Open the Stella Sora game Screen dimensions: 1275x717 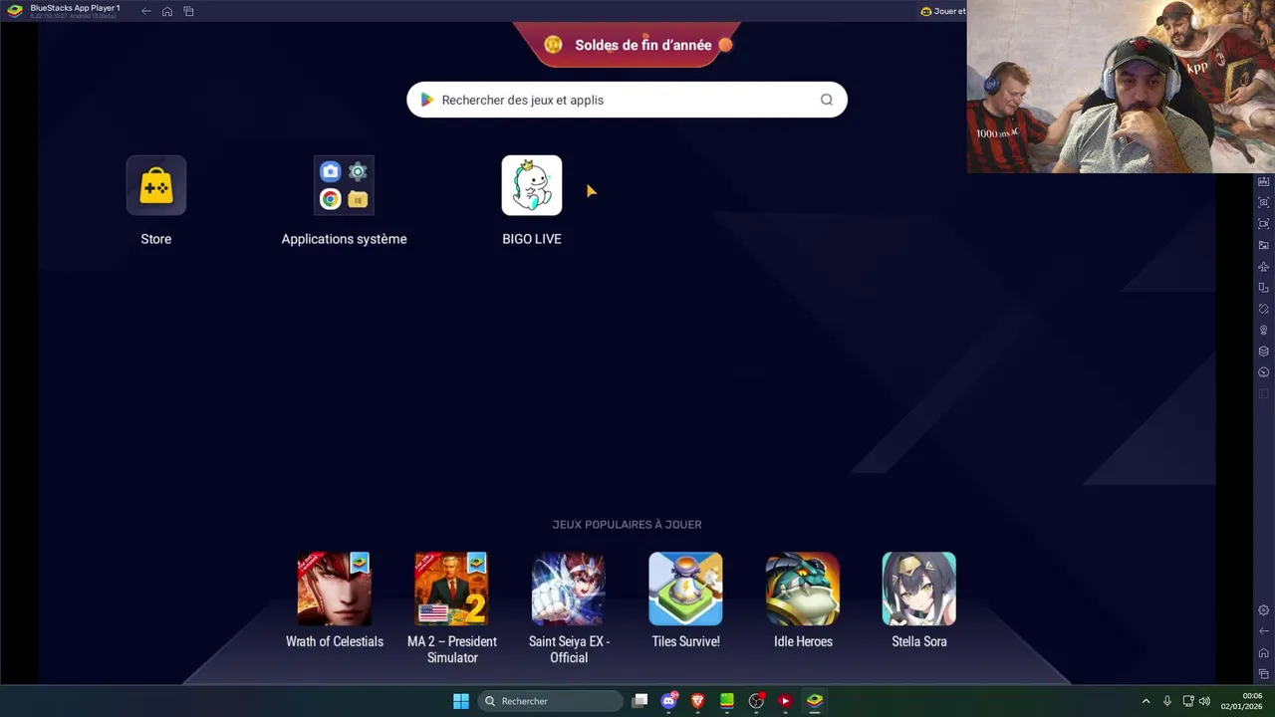coord(919,589)
